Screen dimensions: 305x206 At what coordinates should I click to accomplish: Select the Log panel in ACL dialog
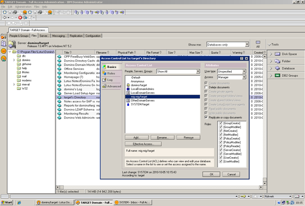(x=110, y=80)
